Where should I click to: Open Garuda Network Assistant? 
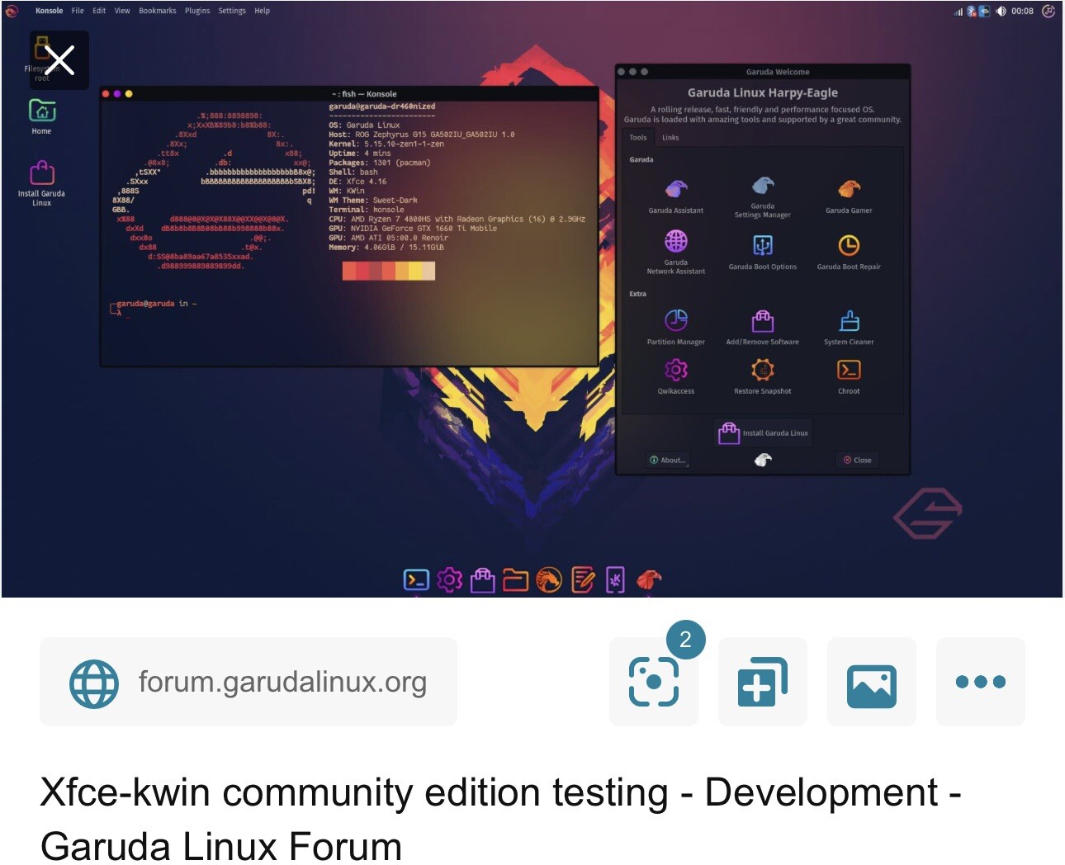(676, 252)
